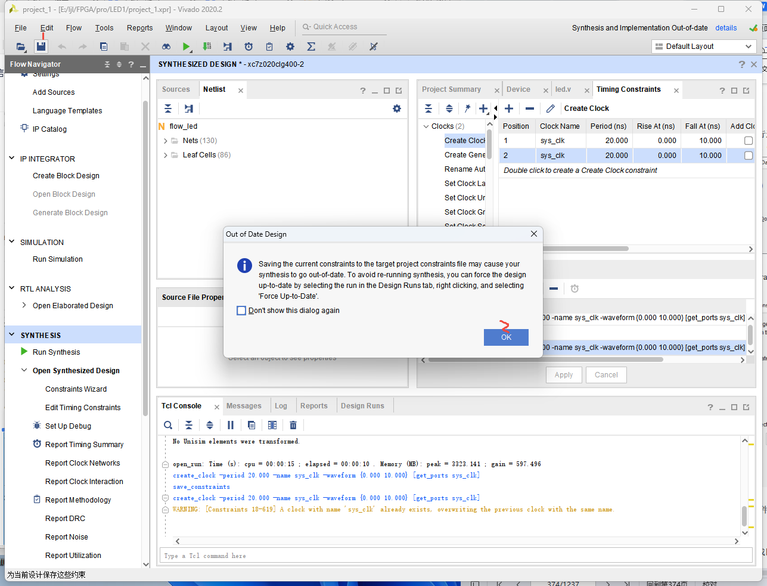Confirm the Out of Date Design dialog with OK
Screen dimensions: 767x586
[506, 337]
